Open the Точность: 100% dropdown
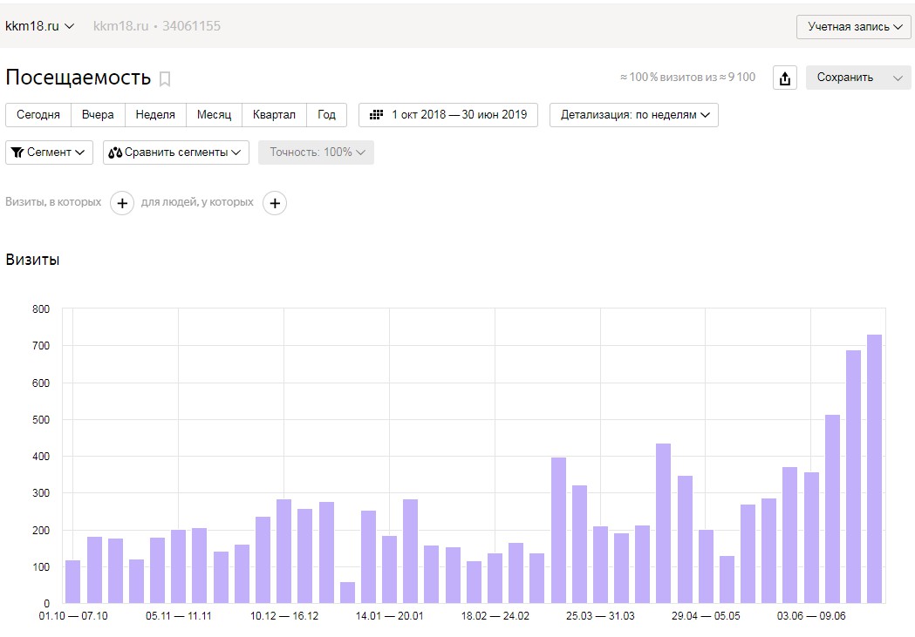Image resolution: width=915 pixels, height=637 pixels. [316, 152]
